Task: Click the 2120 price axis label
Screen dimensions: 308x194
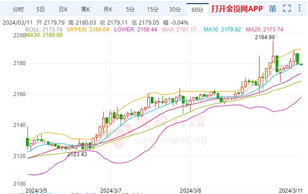Action: click(19, 156)
